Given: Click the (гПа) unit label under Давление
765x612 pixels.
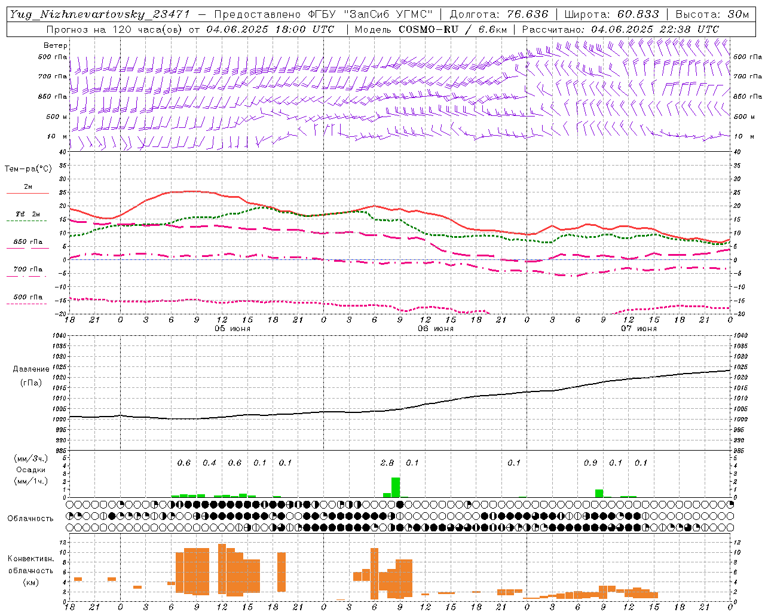Looking at the screenshot, I should tap(31, 382).
